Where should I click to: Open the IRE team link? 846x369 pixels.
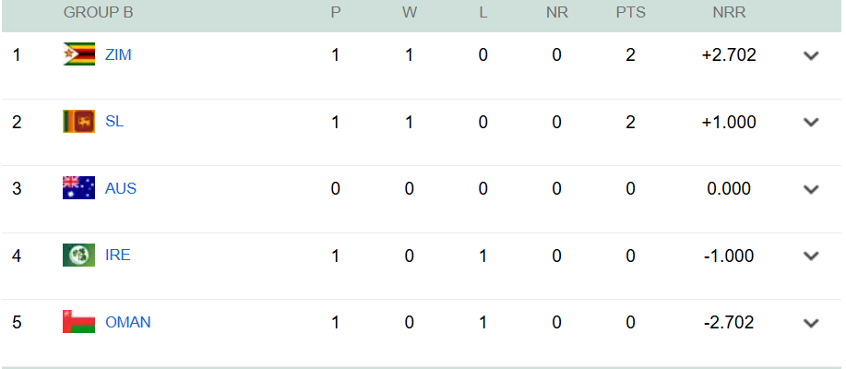118,255
